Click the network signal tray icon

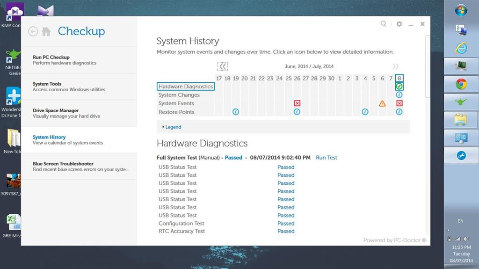pyautogui.click(x=457, y=239)
